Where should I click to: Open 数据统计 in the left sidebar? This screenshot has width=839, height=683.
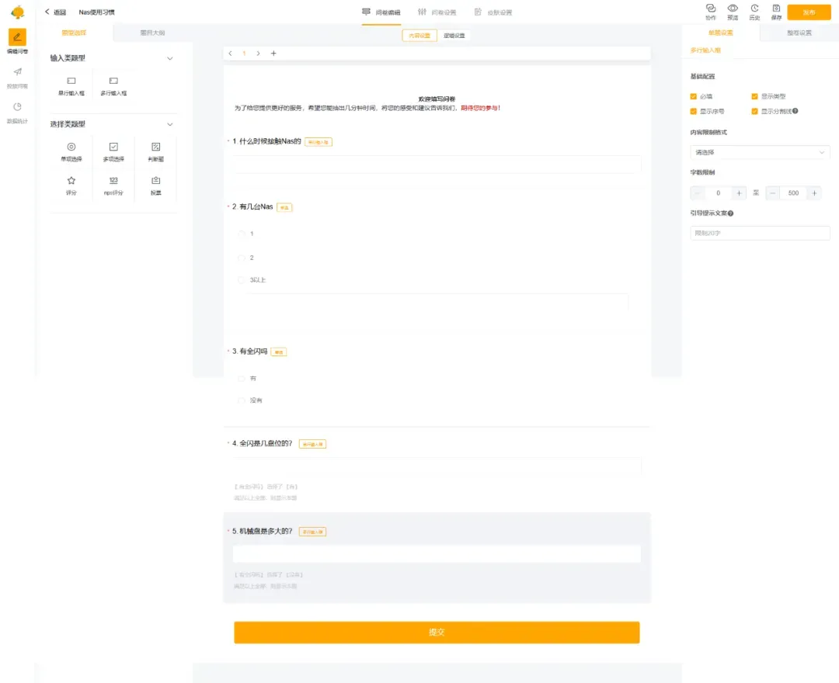pyautogui.click(x=17, y=111)
